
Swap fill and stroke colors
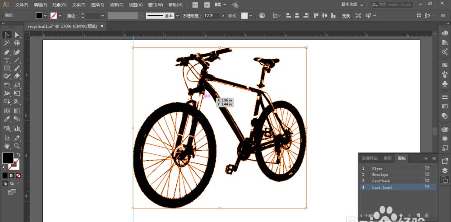click(x=18, y=154)
